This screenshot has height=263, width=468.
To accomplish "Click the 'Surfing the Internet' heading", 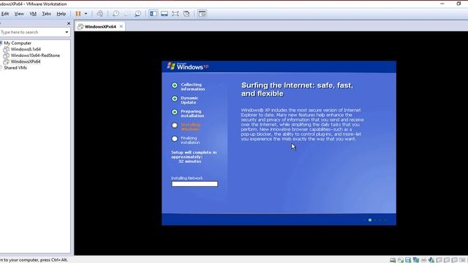I will click(x=297, y=89).
